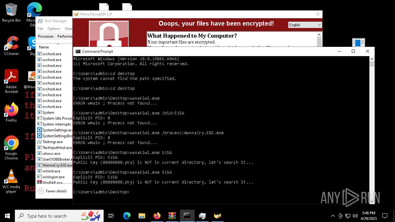Maximize the Command Prompt window
This screenshot has width=395, height=222.
coord(353,51)
